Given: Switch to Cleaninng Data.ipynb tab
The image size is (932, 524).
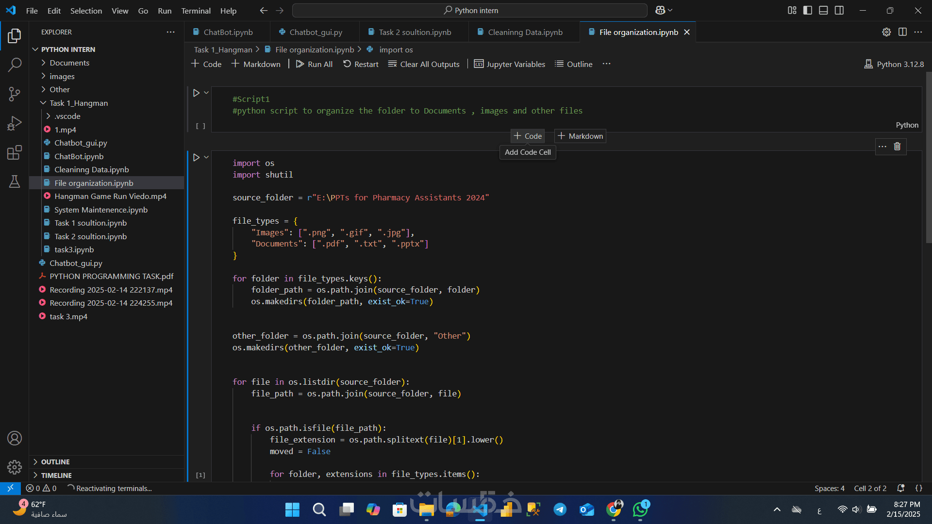Looking at the screenshot, I should pos(525,32).
